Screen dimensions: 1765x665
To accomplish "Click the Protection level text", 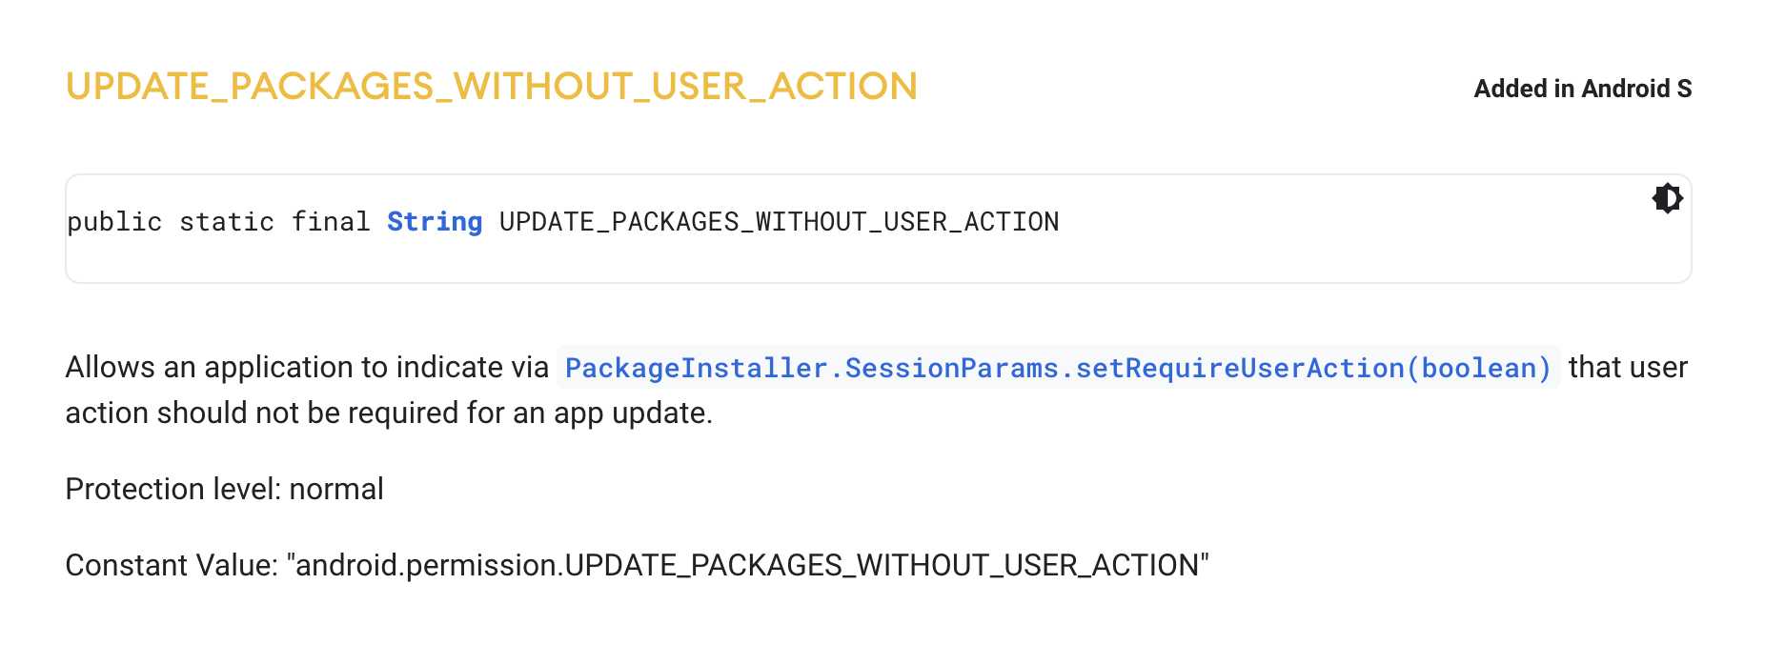I will click(172, 490).
